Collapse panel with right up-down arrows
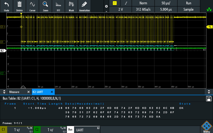Viewport: 213px width, 133px height. tap(209, 92)
